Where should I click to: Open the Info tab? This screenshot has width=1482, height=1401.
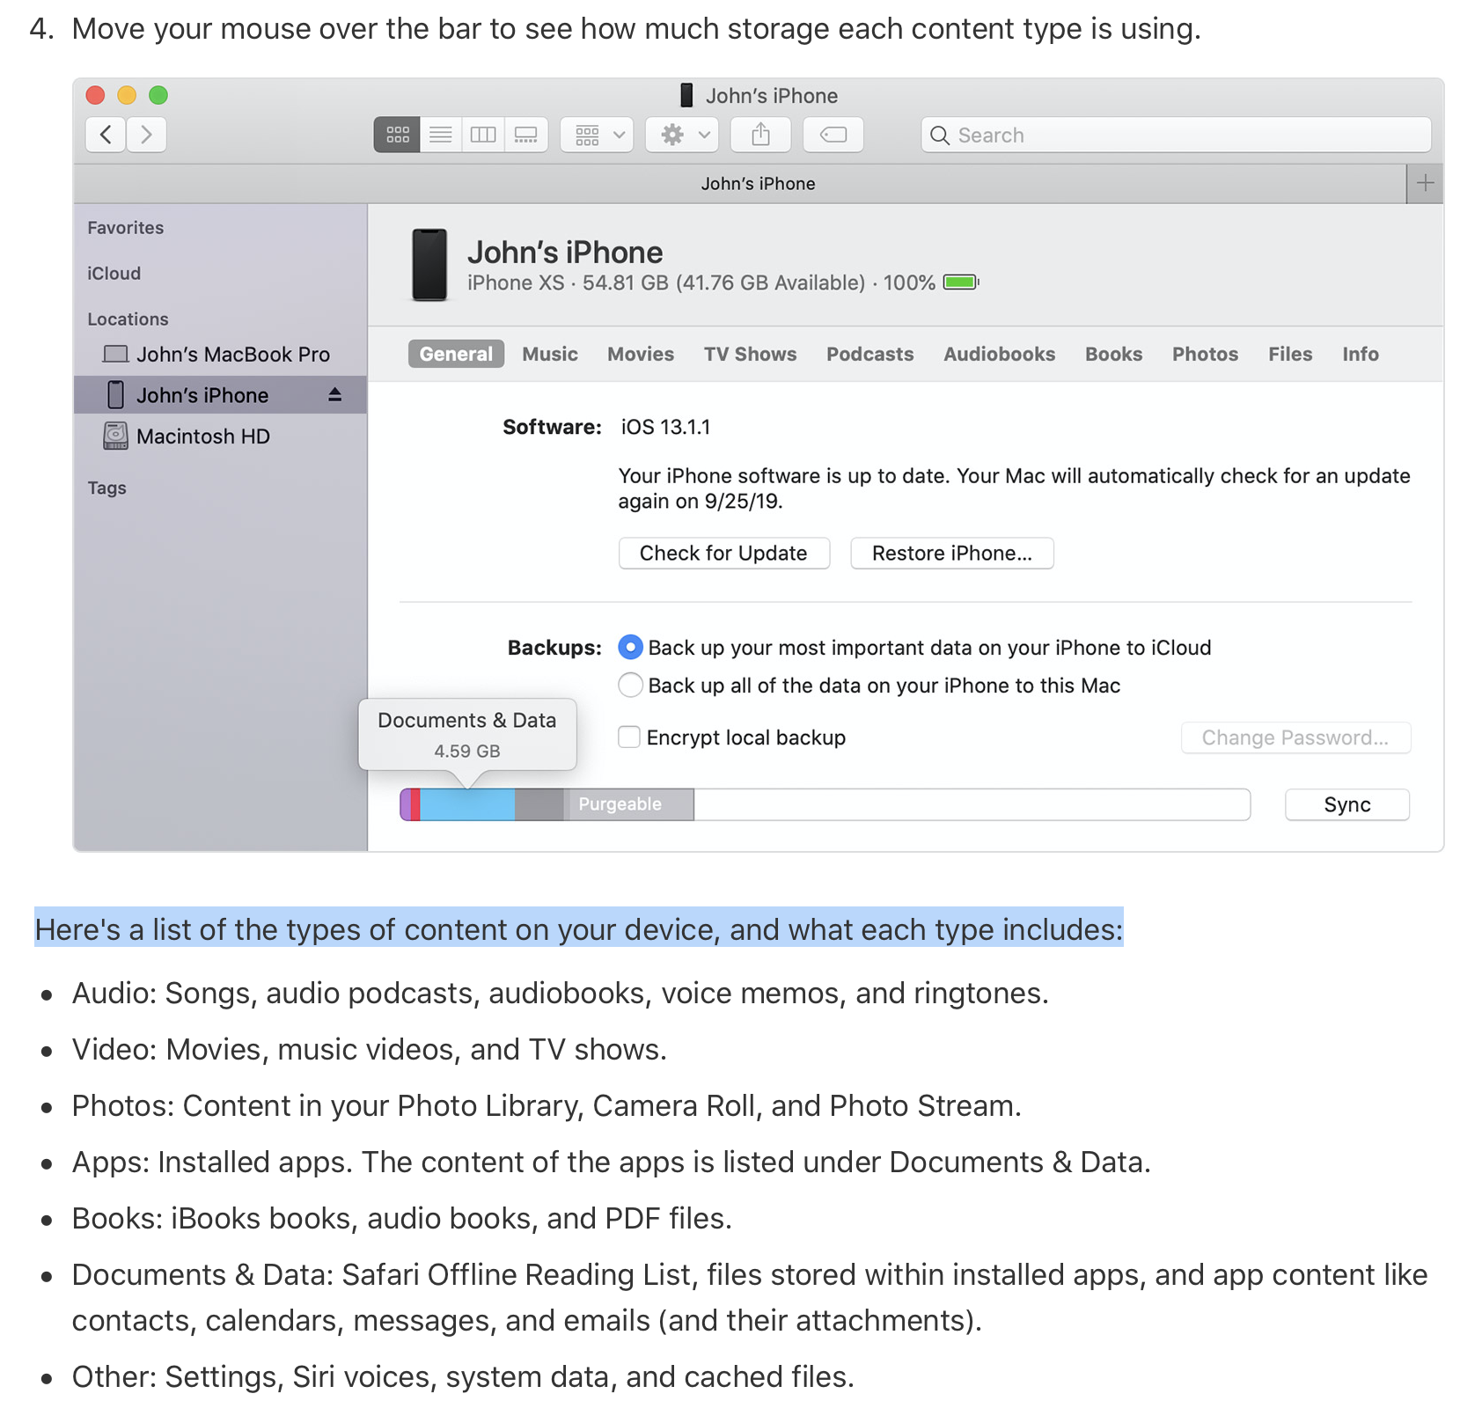tap(1360, 354)
